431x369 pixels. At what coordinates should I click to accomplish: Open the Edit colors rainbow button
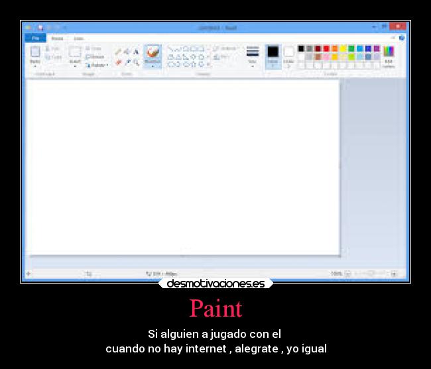tap(389, 56)
